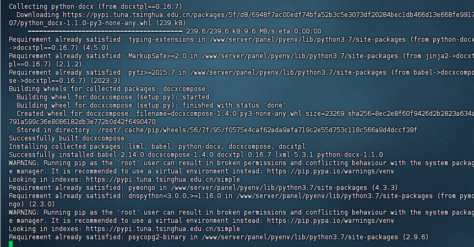Click the MarkupSafe>=2.0 requirement text
This screenshot has height=247, width=474.
point(157,56)
